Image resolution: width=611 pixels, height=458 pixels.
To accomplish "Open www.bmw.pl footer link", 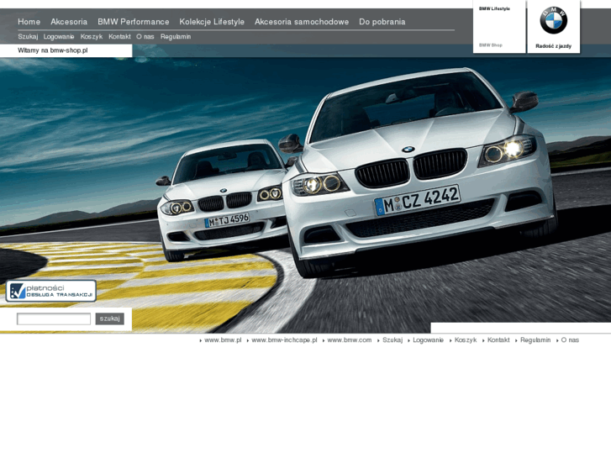I will [x=223, y=340].
